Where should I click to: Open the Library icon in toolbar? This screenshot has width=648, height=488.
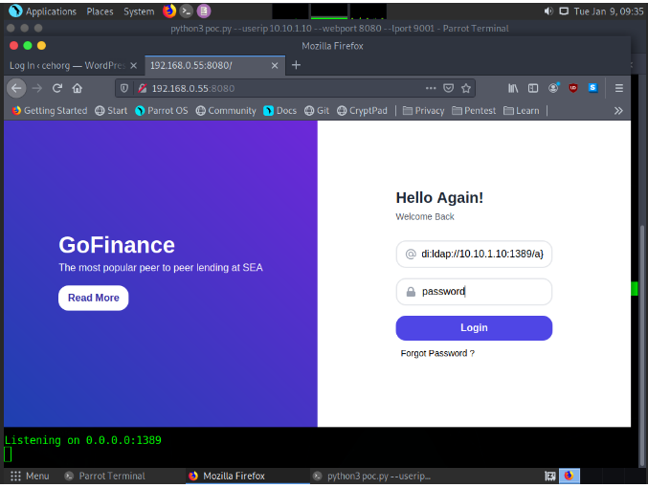tap(513, 88)
